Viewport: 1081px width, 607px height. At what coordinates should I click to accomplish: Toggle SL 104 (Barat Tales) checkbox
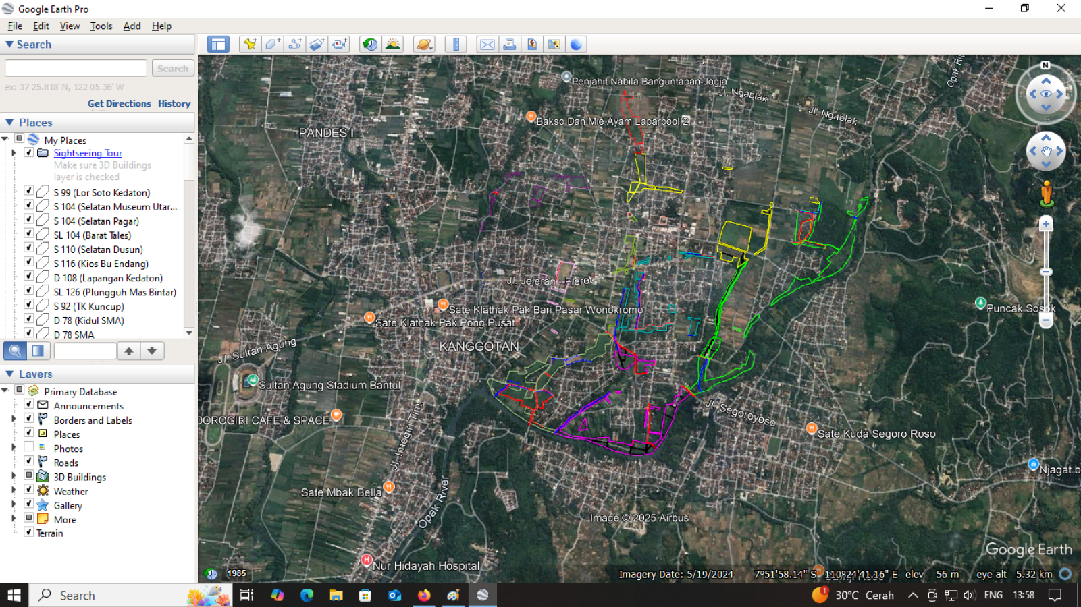click(29, 233)
